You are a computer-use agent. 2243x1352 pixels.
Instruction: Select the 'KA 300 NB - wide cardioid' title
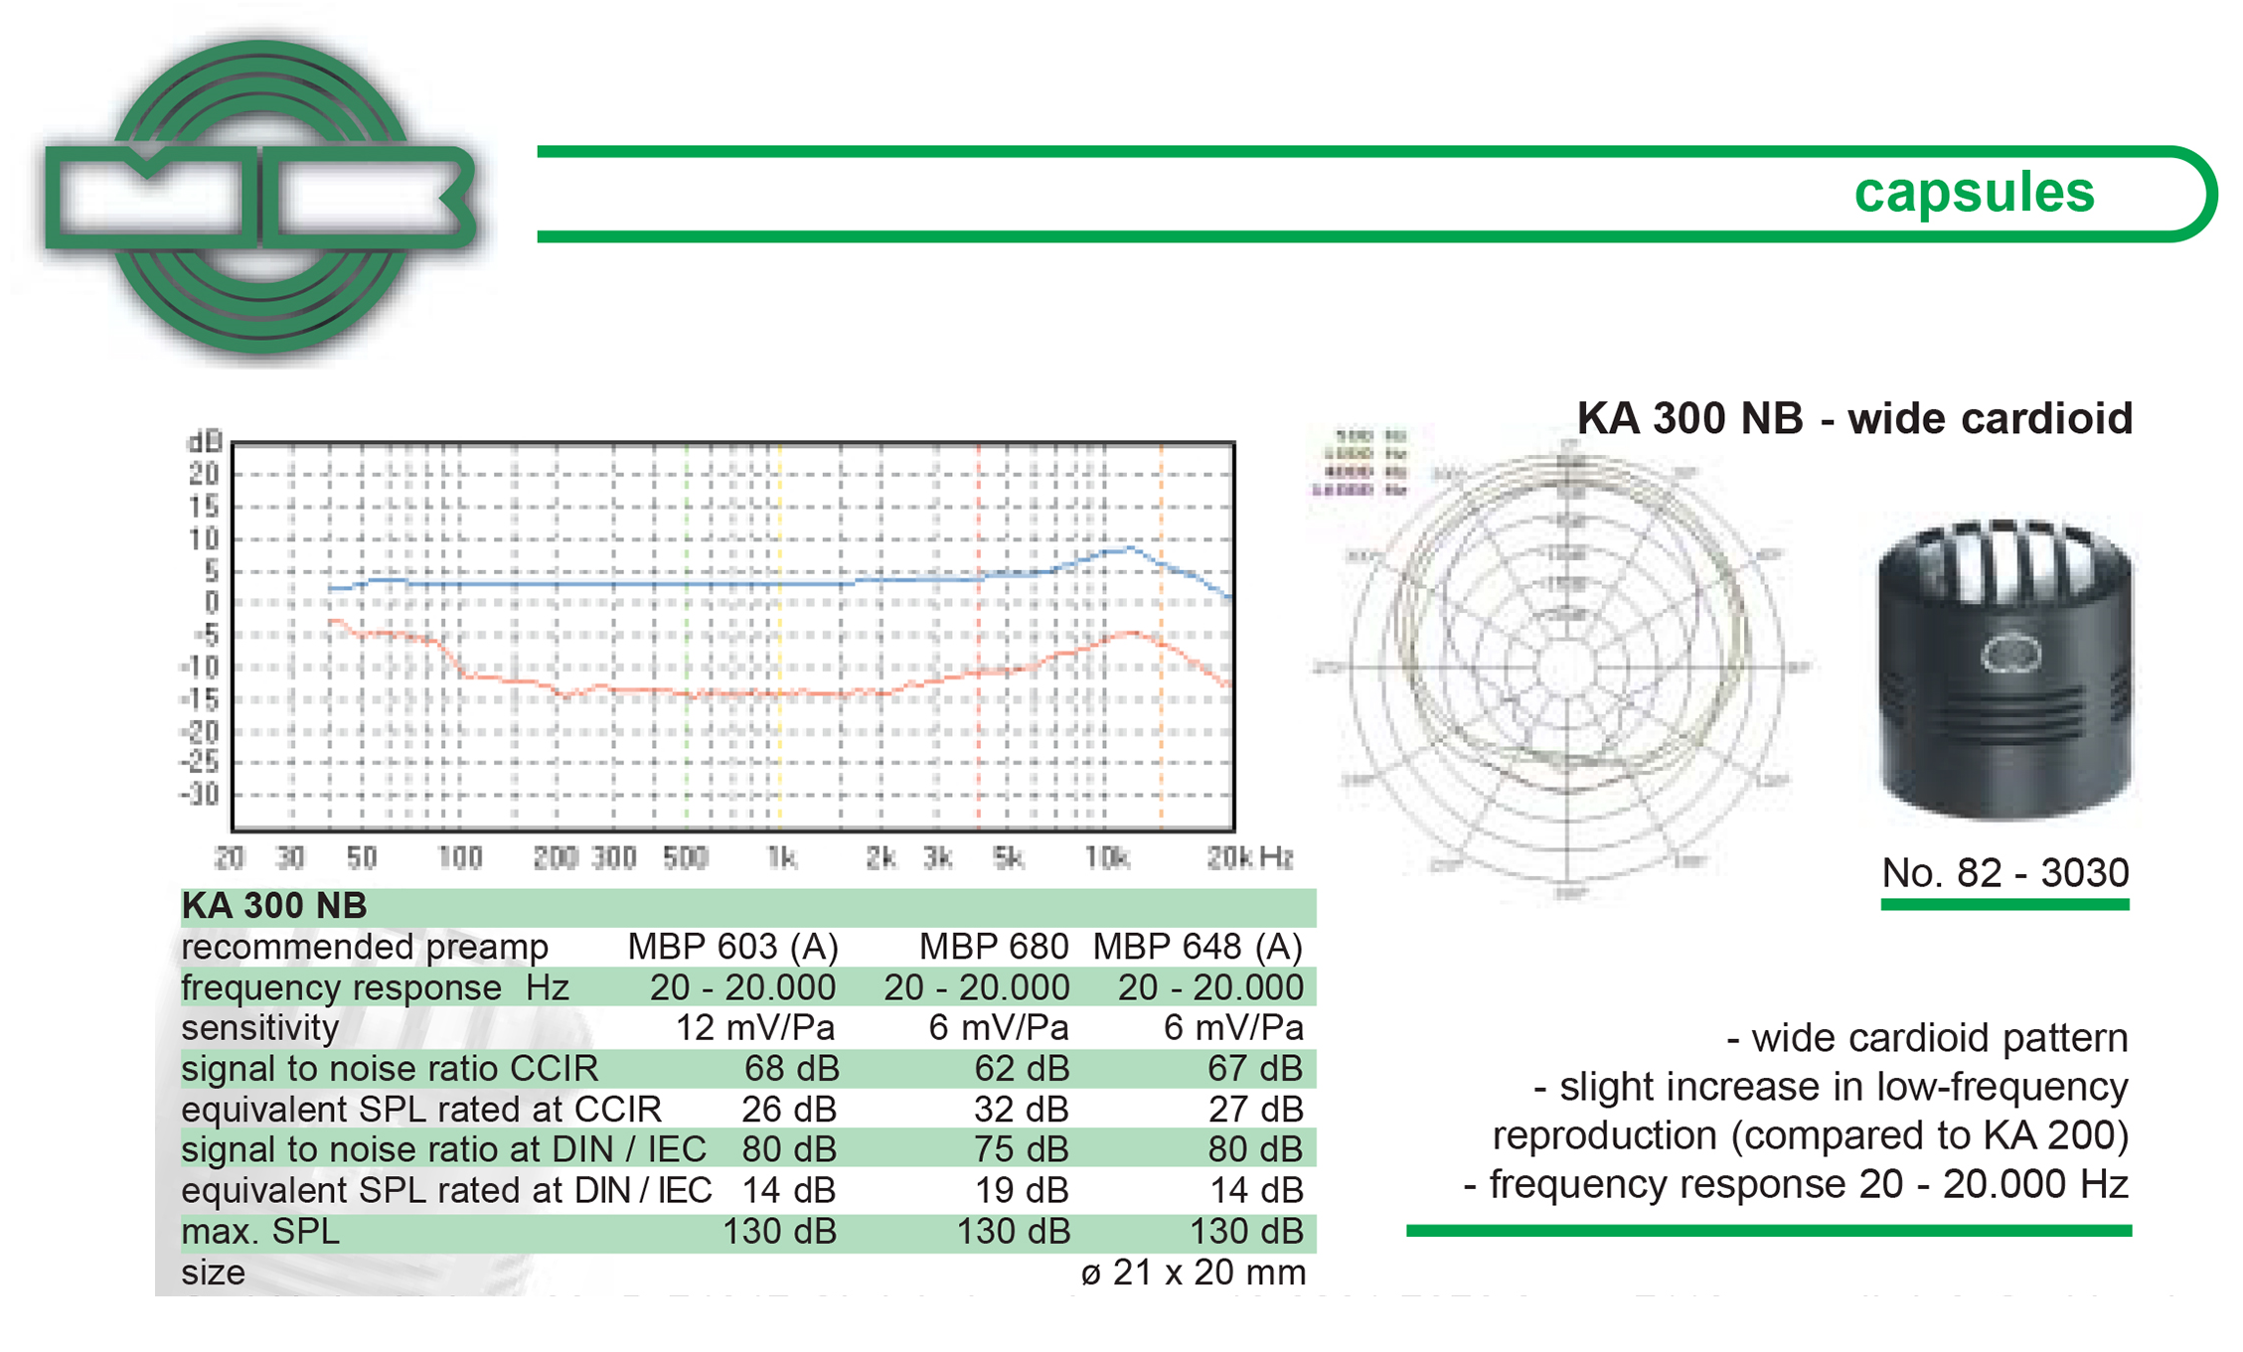tap(1854, 418)
